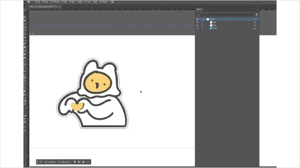Open the View (보기) menu
This screenshot has width=300, height=168.
(x=87, y=2)
